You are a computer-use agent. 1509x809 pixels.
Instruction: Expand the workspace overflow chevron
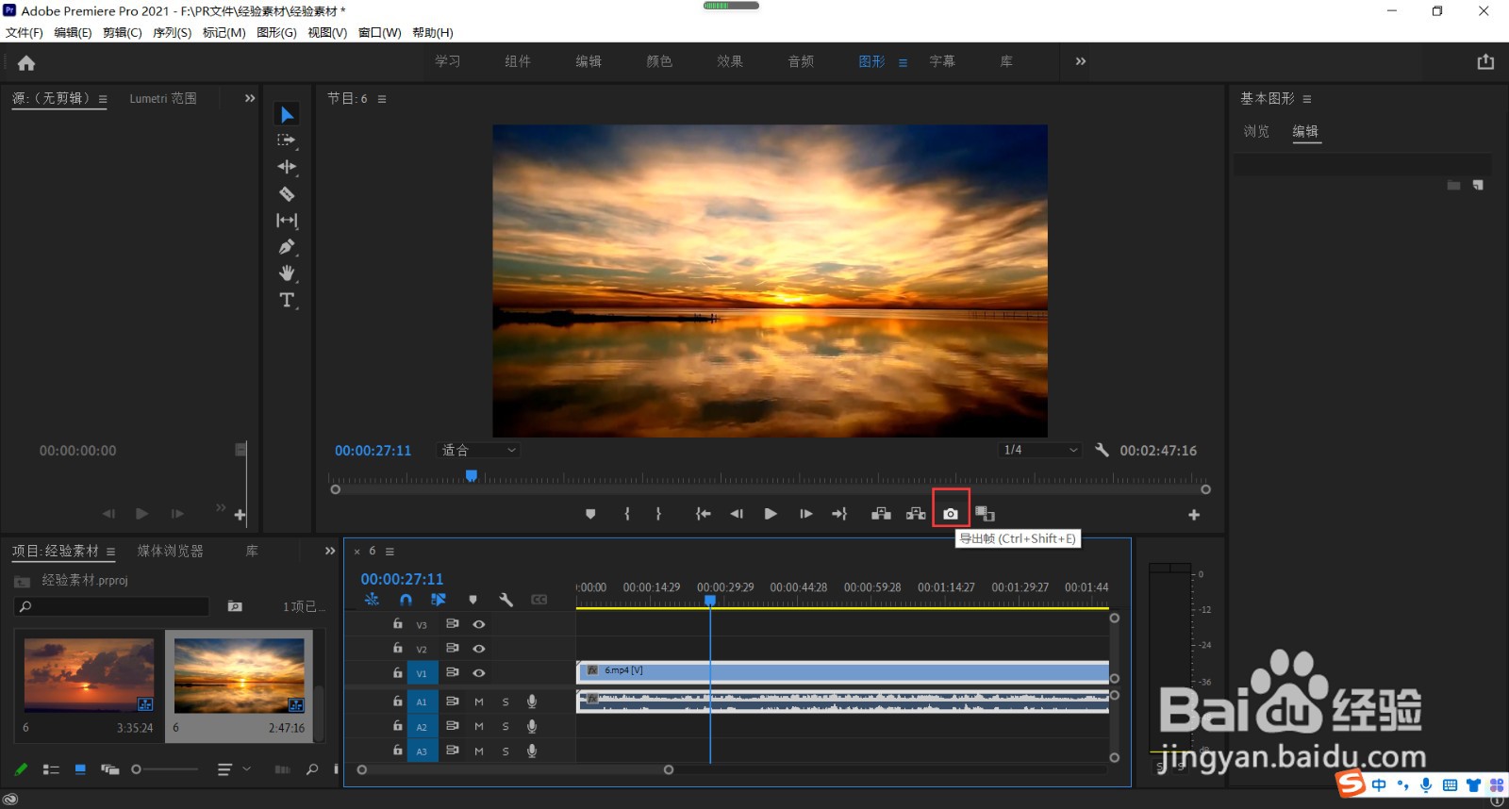point(1081,61)
